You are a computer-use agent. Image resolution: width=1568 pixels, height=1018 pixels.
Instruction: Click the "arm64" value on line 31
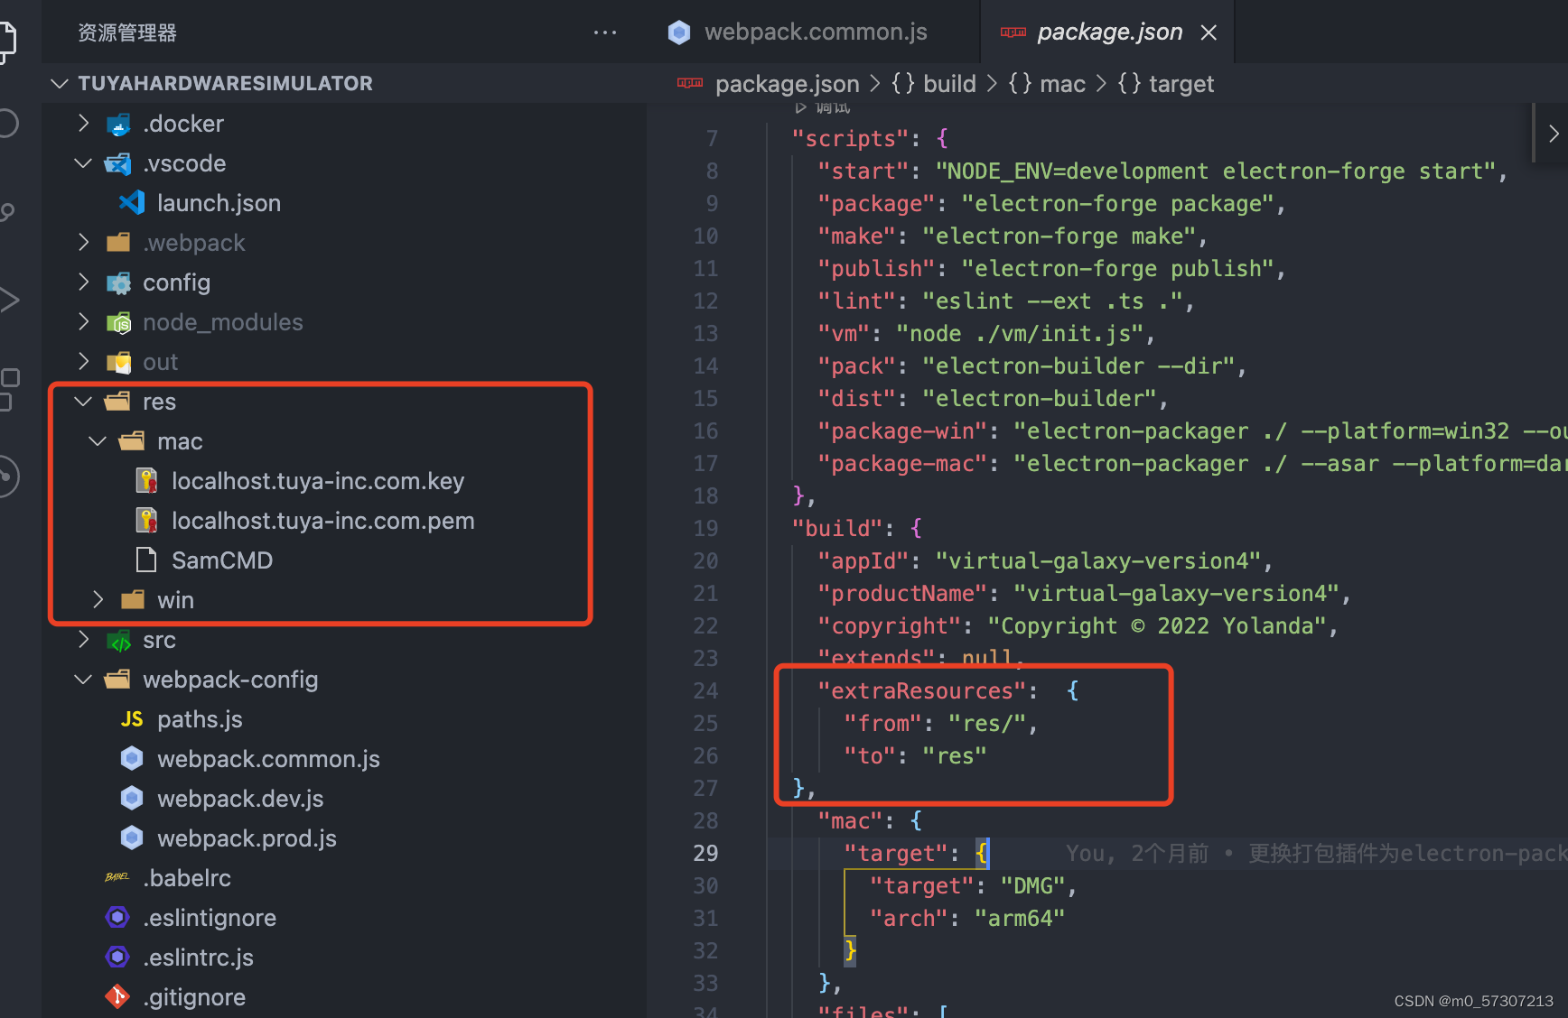tap(1020, 918)
